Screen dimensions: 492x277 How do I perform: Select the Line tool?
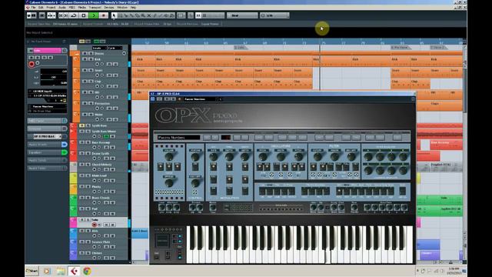pos(161,15)
